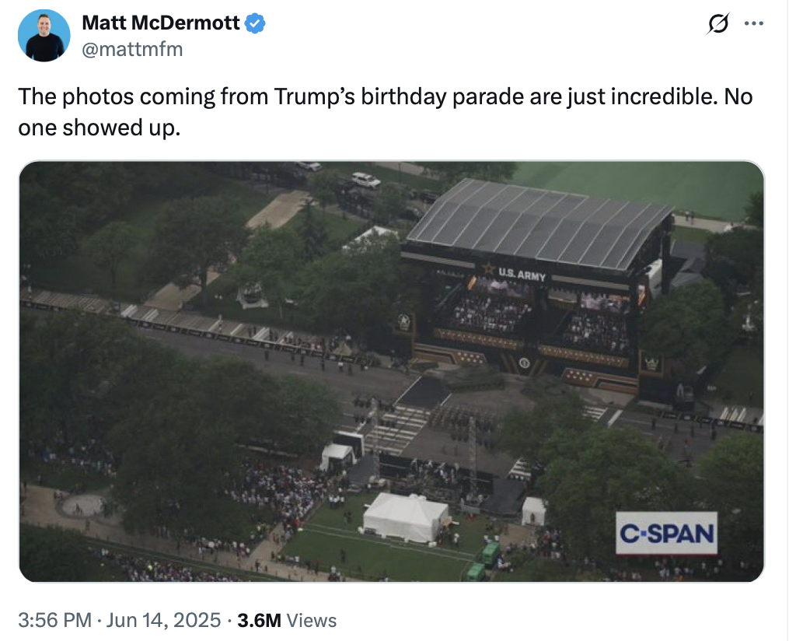Click the Matt McDermott display name
The width and height of the screenshot is (796, 641).
pyautogui.click(x=161, y=23)
